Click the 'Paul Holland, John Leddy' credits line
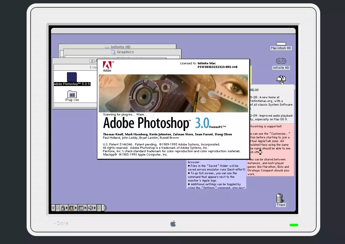345x244 pixels. (141, 138)
